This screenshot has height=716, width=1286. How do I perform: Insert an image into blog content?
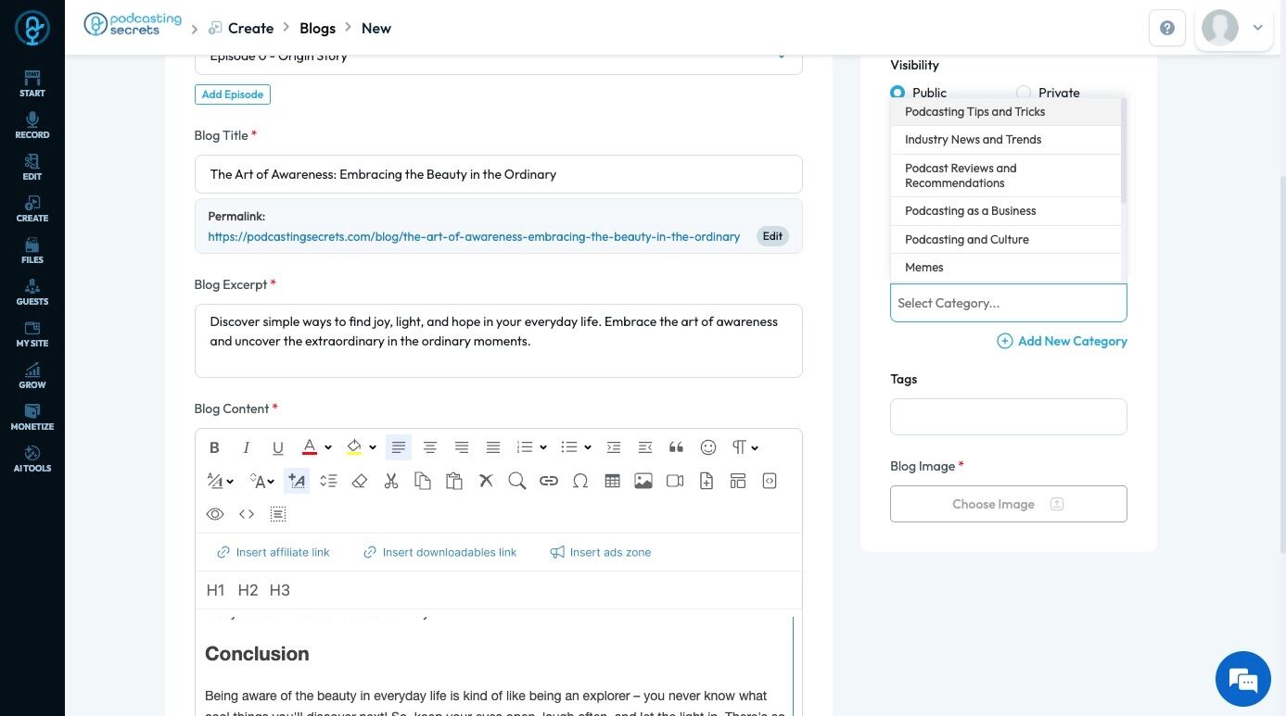click(643, 481)
